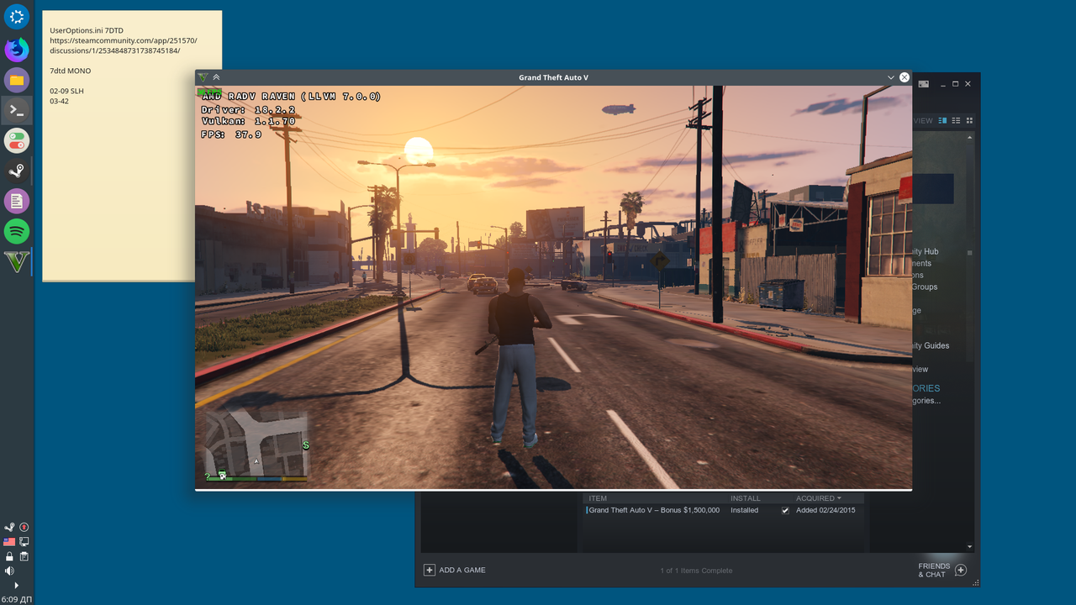
Task: Click the Steam scrollbar up arrow
Action: tap(970, 136)
